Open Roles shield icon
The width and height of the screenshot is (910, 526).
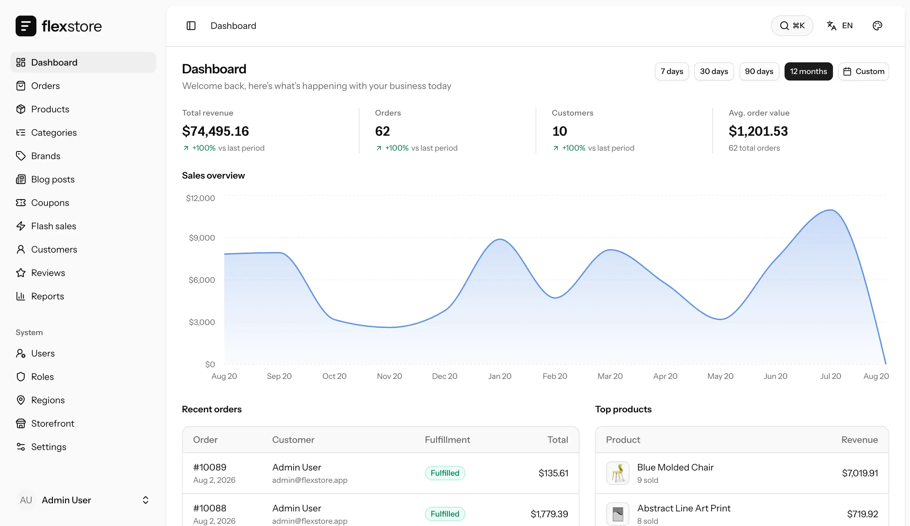click(20, 376)
